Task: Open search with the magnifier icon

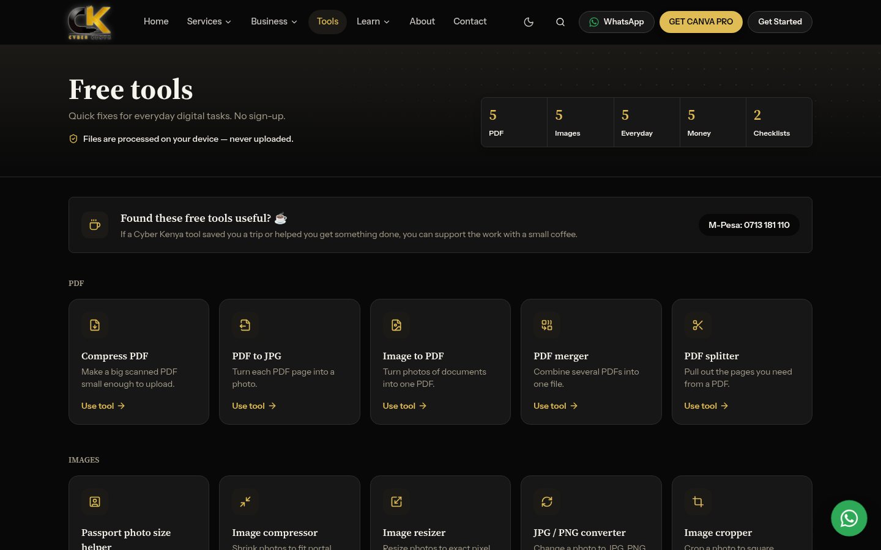Action: click(x=560, y=22)
